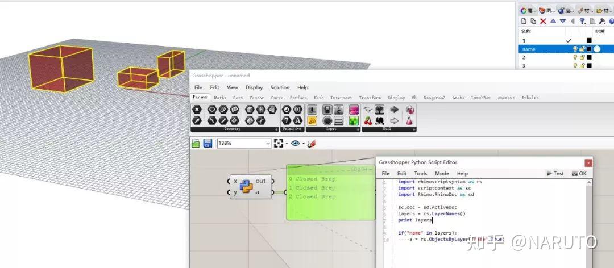614x268 pixels.
Task: Select the pink Gradient input icon
Action: coord(354,109)
